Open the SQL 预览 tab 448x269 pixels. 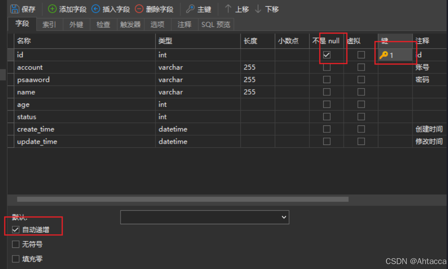click(216, 25)
